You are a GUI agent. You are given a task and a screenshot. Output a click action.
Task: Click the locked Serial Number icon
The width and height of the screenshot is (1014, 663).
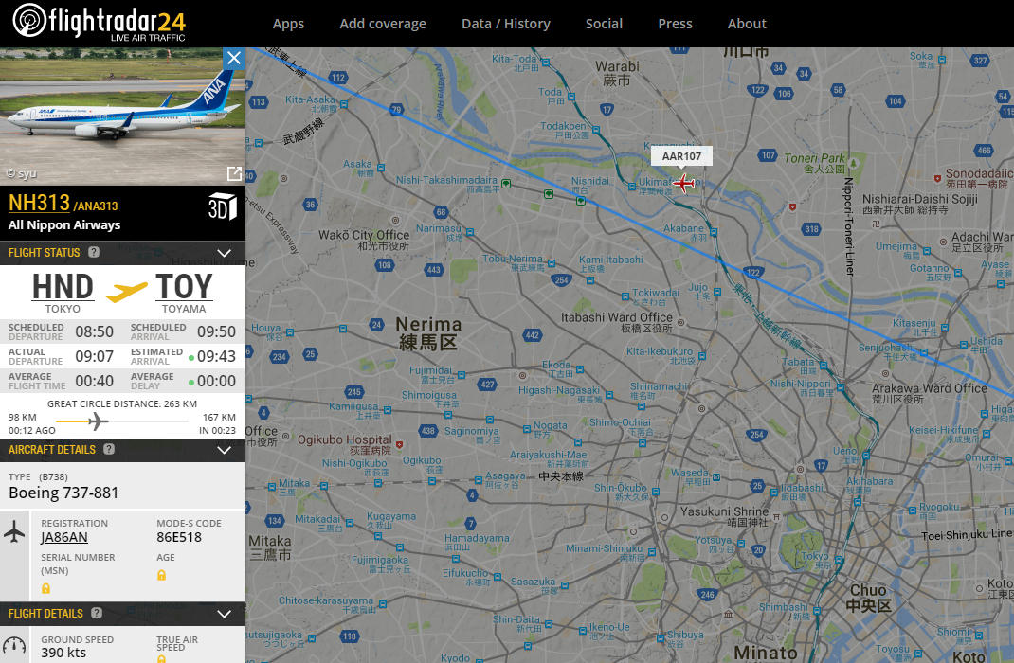pyautogui.click(x=45, y=588)
